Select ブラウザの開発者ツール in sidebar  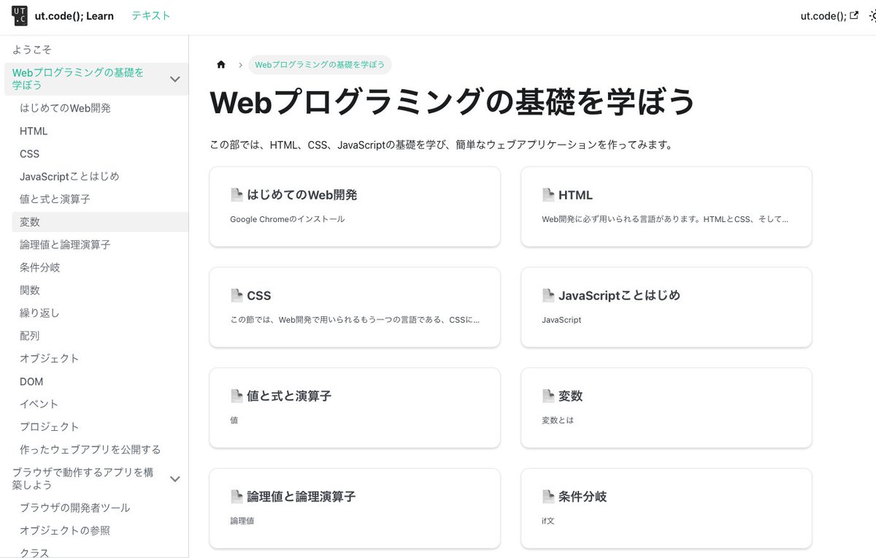[75, 508]
